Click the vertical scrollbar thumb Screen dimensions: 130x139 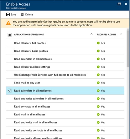click(x=128, y=49)
